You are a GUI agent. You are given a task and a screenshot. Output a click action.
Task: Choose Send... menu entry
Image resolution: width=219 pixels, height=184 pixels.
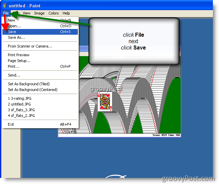pyautogui.click(x=40, y=75)
